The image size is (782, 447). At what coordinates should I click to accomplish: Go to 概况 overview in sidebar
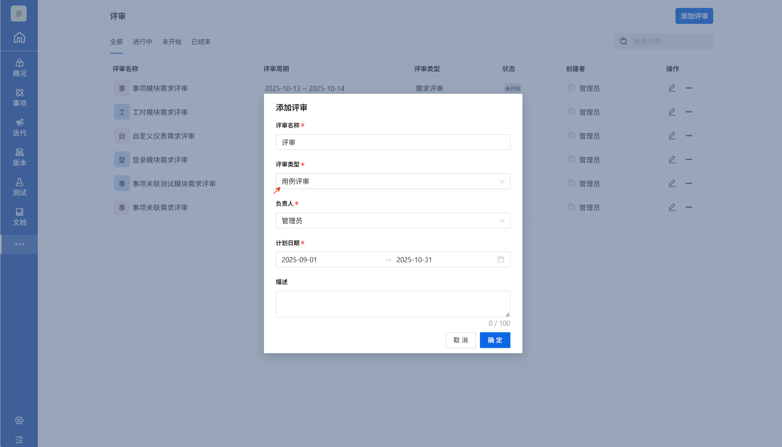[19, 68]
